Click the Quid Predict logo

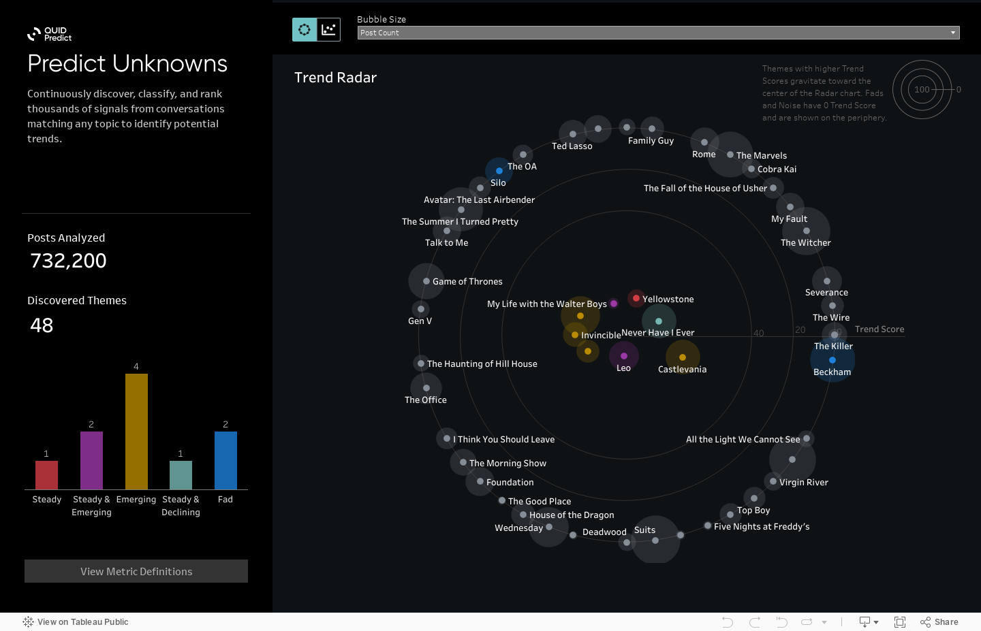(x=49, y=34)
